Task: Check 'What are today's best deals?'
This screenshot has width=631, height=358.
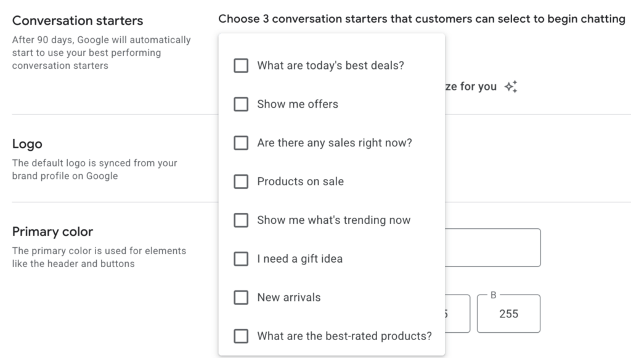Action: click(x=241, y=65)
